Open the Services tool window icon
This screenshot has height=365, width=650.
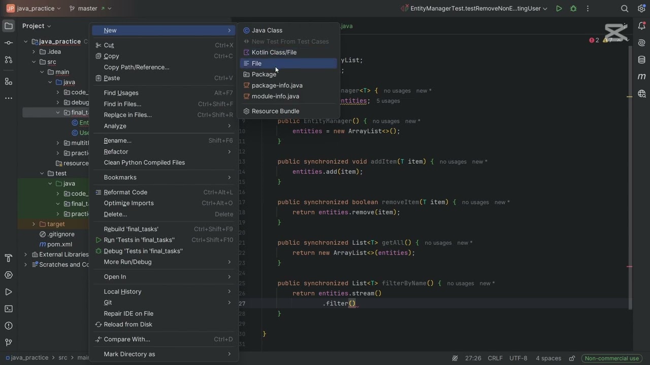tap(9, 275)
